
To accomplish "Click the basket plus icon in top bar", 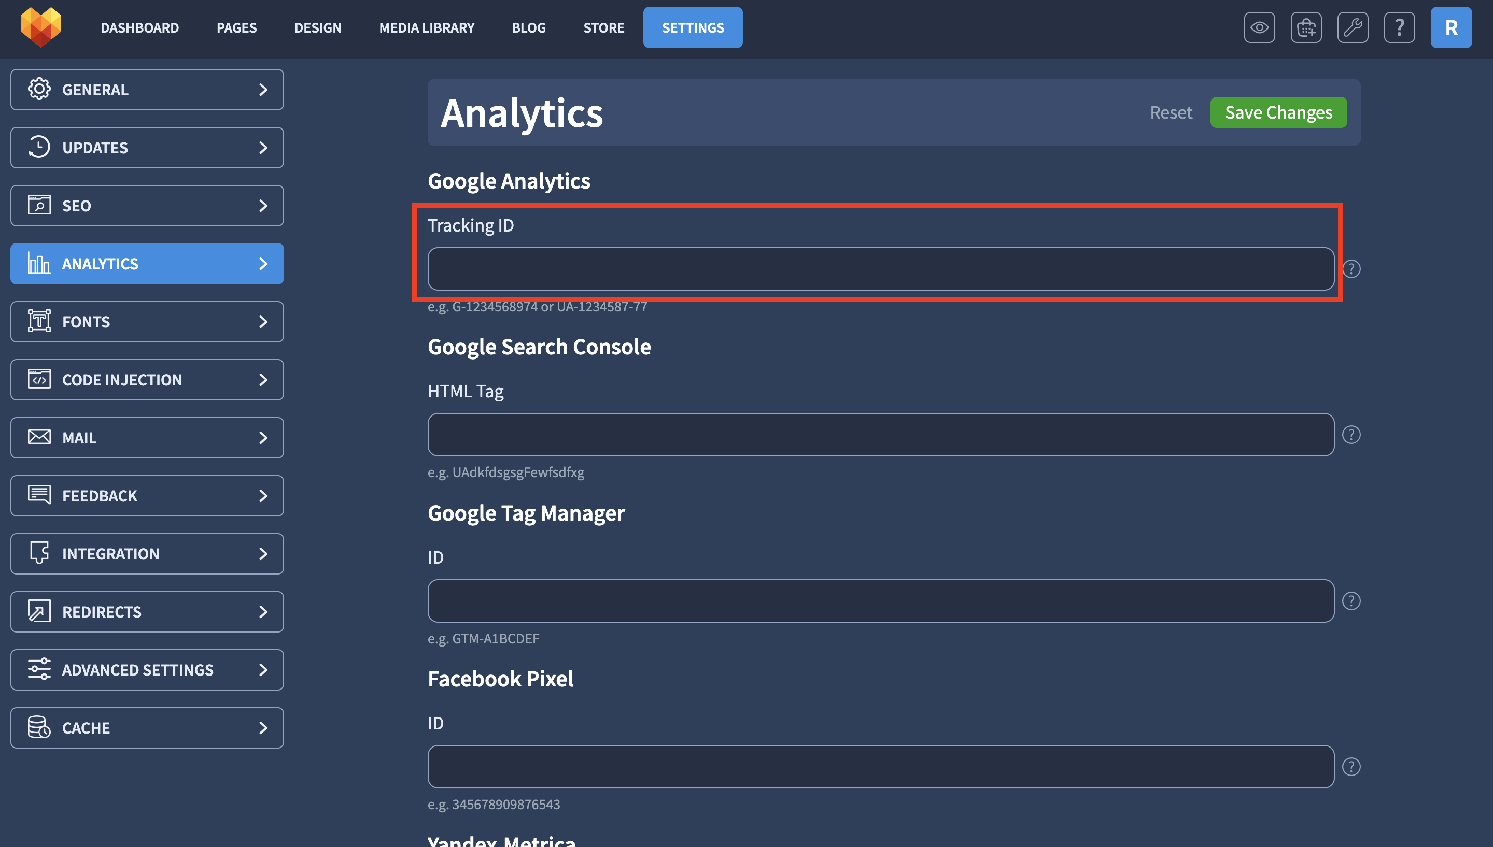I will [x=1305, y=27].
